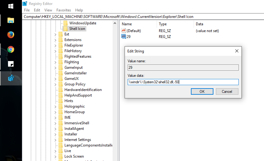Open the Favorites menu
Viewport: 264px width, 161px height.
click(x=64, y=10)
